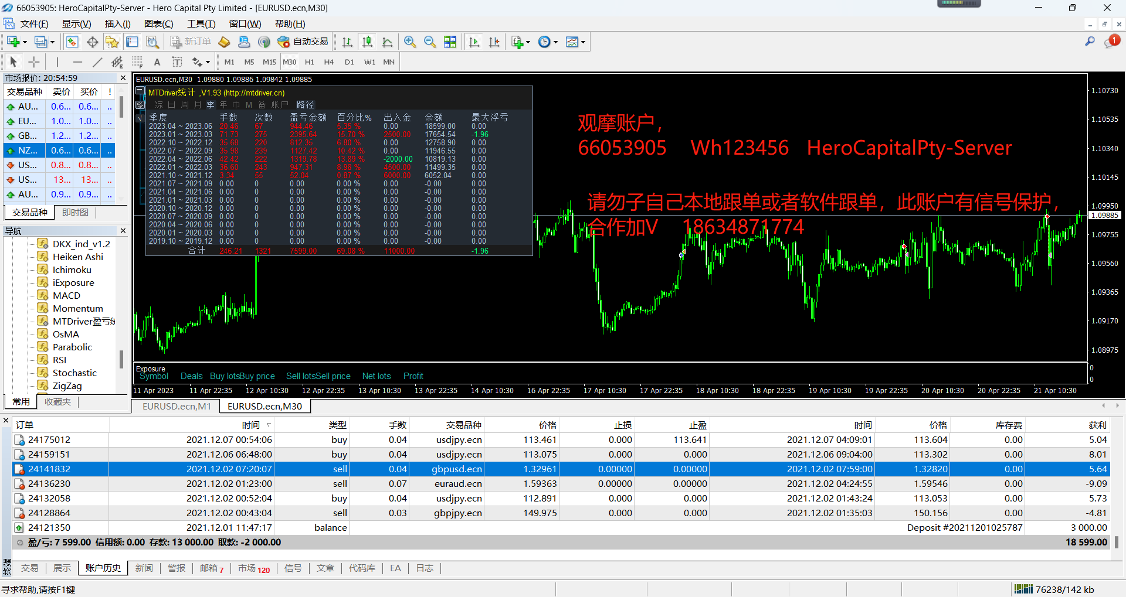Select the MACD indicator in Navigator
1126x597 pixels.
(x=66, y=296)
